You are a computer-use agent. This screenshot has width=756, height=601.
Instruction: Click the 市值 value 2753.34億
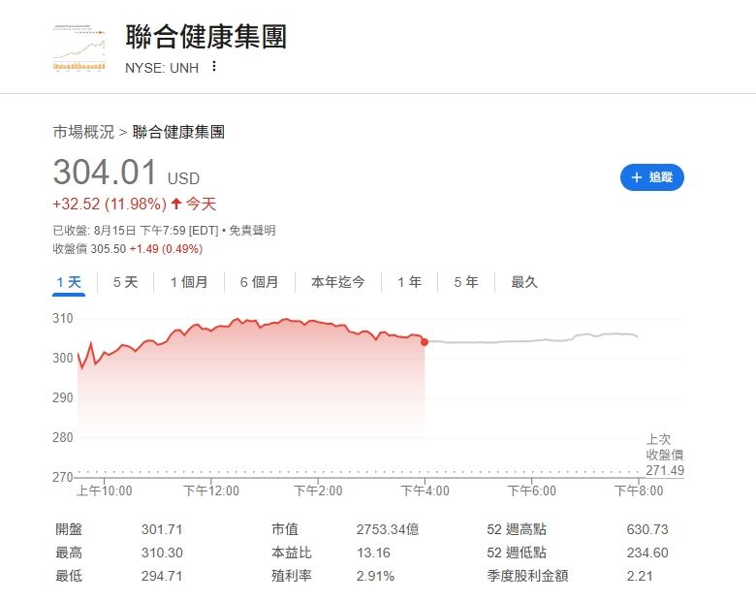(x=388, y=529)
